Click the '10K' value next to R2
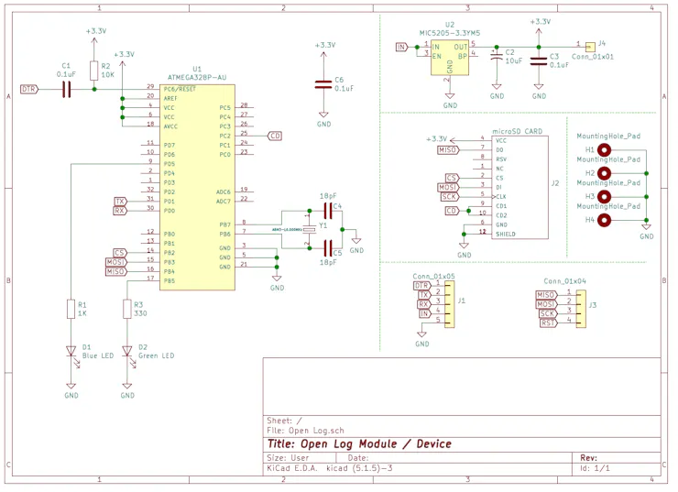The height and width of the screenshot is (492, 678). point(108,75)
